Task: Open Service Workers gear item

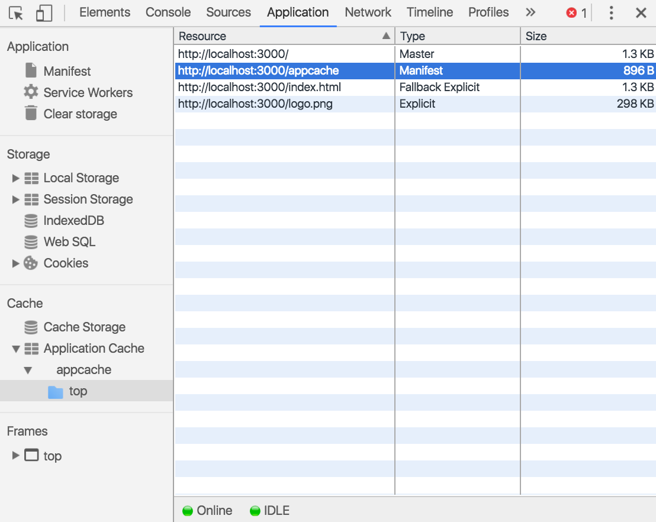Action: pos(88,92)
